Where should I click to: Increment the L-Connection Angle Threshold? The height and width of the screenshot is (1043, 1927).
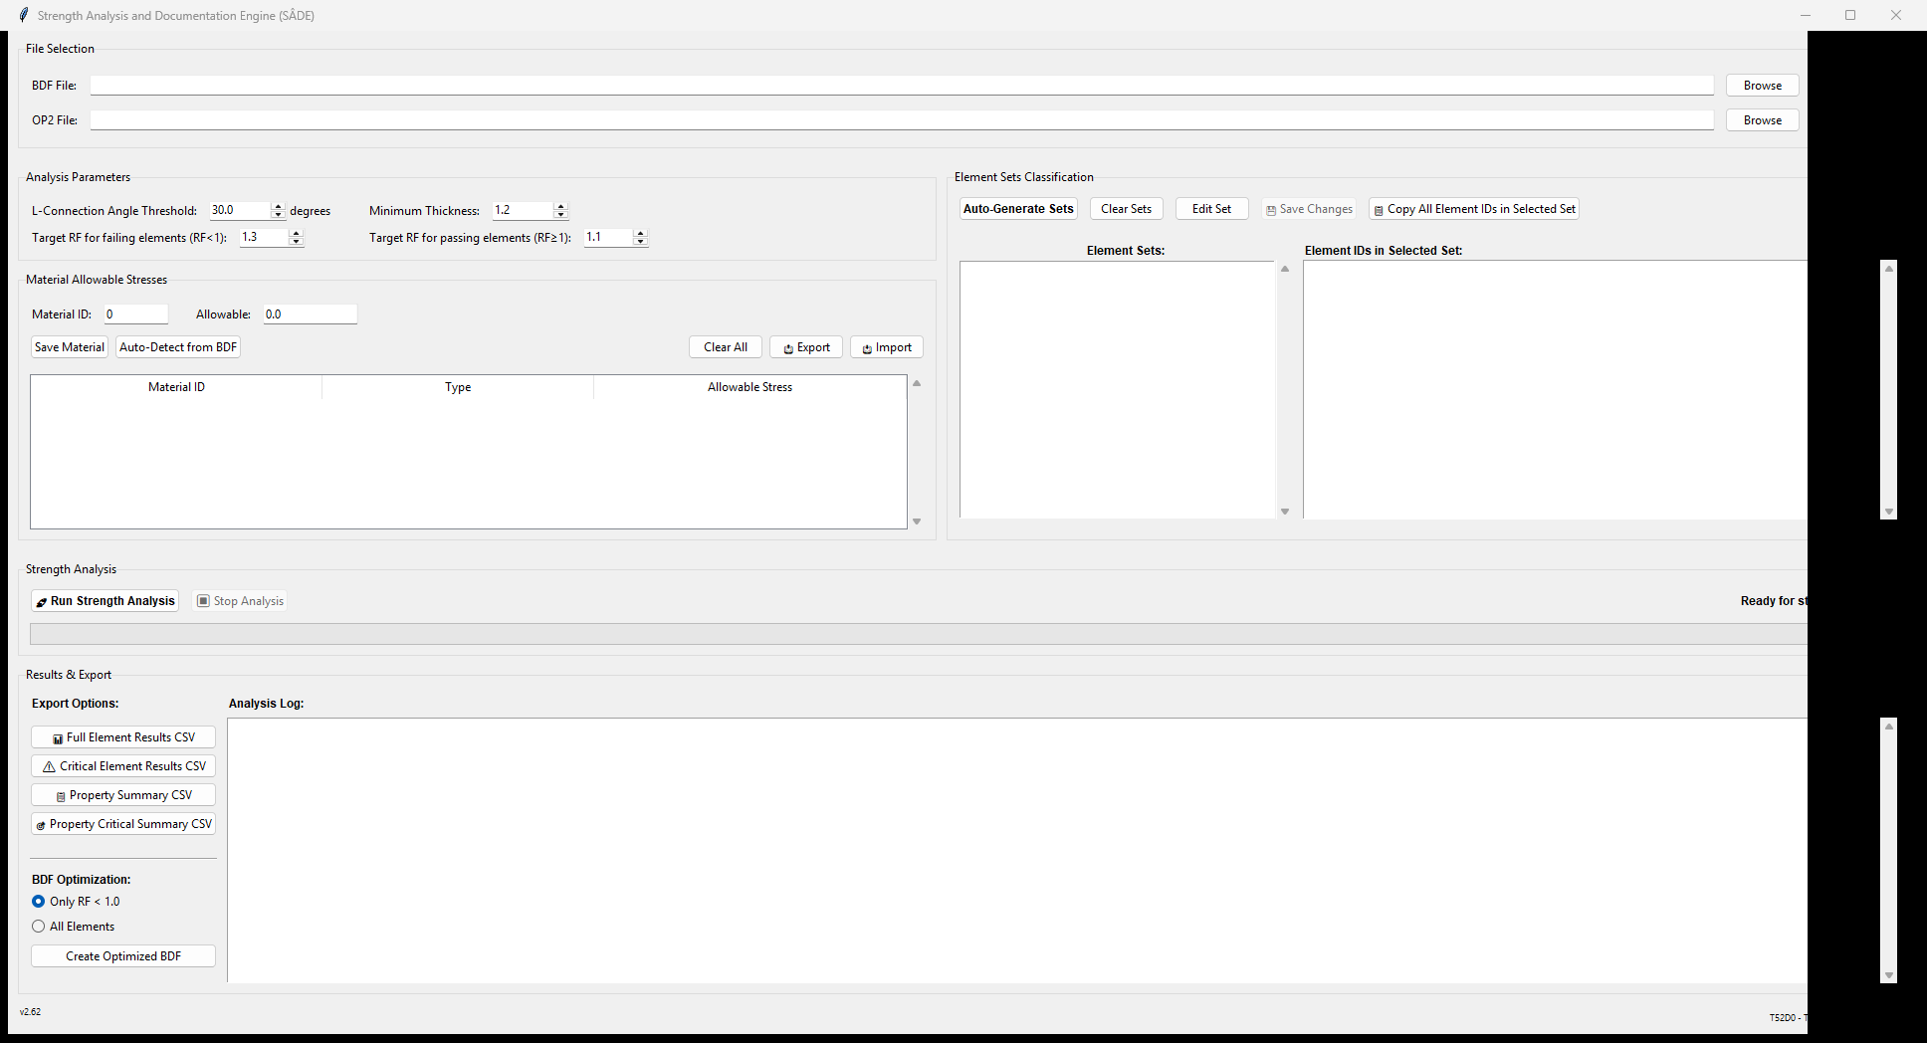tap(278, 205)
